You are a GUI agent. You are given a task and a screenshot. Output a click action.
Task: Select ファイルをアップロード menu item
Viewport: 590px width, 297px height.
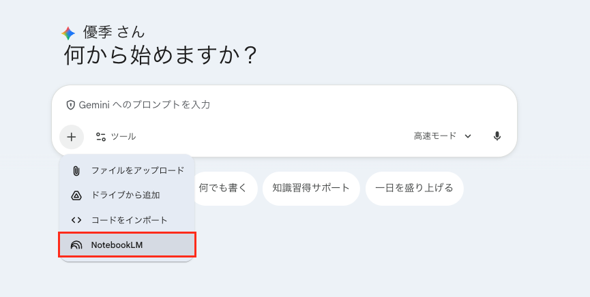pos(137,170)
